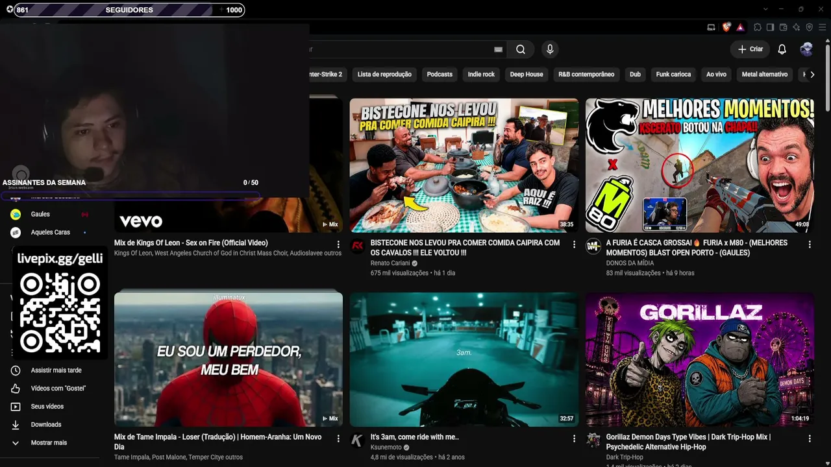Click the Brave Shields lion icon
The image size is (831, 467).
(726, 27)
